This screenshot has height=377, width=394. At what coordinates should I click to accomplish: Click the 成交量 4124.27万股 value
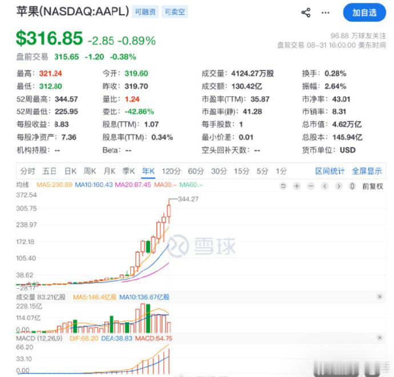click(252, 73)
